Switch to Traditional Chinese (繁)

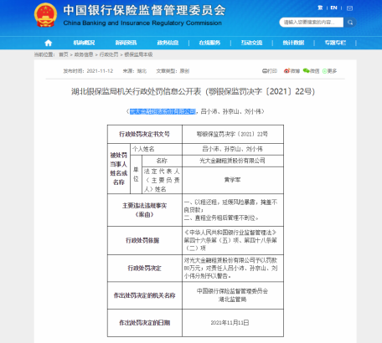320,8
